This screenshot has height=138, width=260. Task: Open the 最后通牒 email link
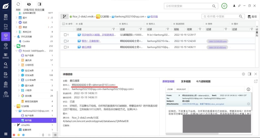tap(87, 47)
